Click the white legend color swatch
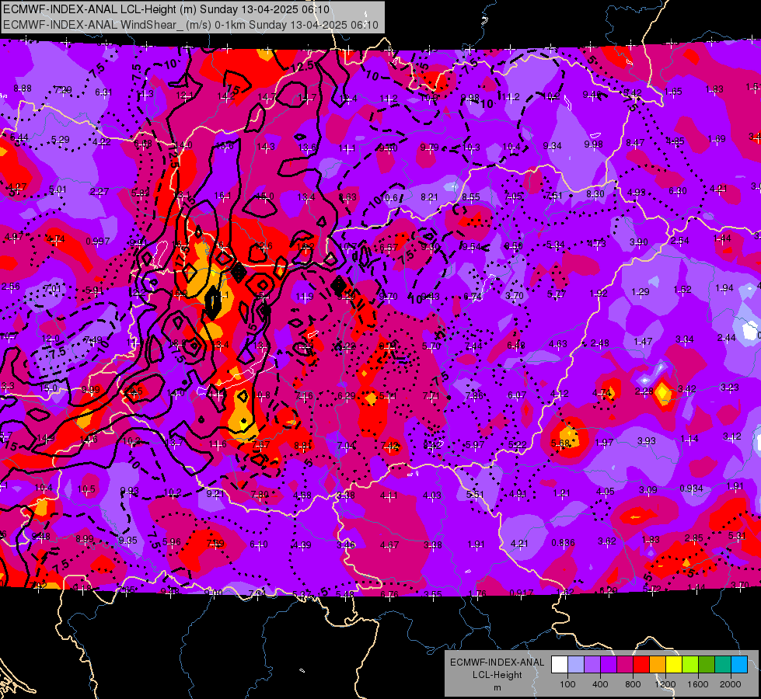The width and height of the screenshot is (761, 699). (x=560, y=664)
